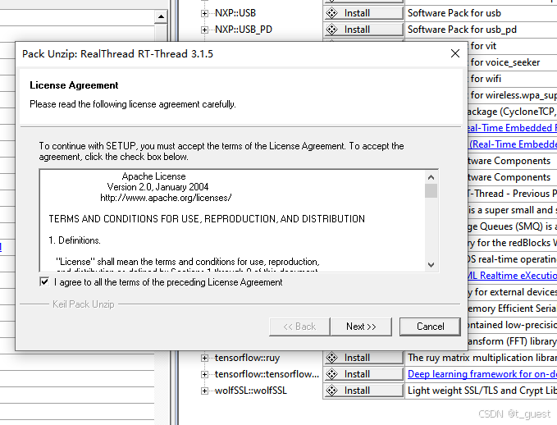Expand the tensorflow::tensorflow... tree node

click(x=204, y=374)
